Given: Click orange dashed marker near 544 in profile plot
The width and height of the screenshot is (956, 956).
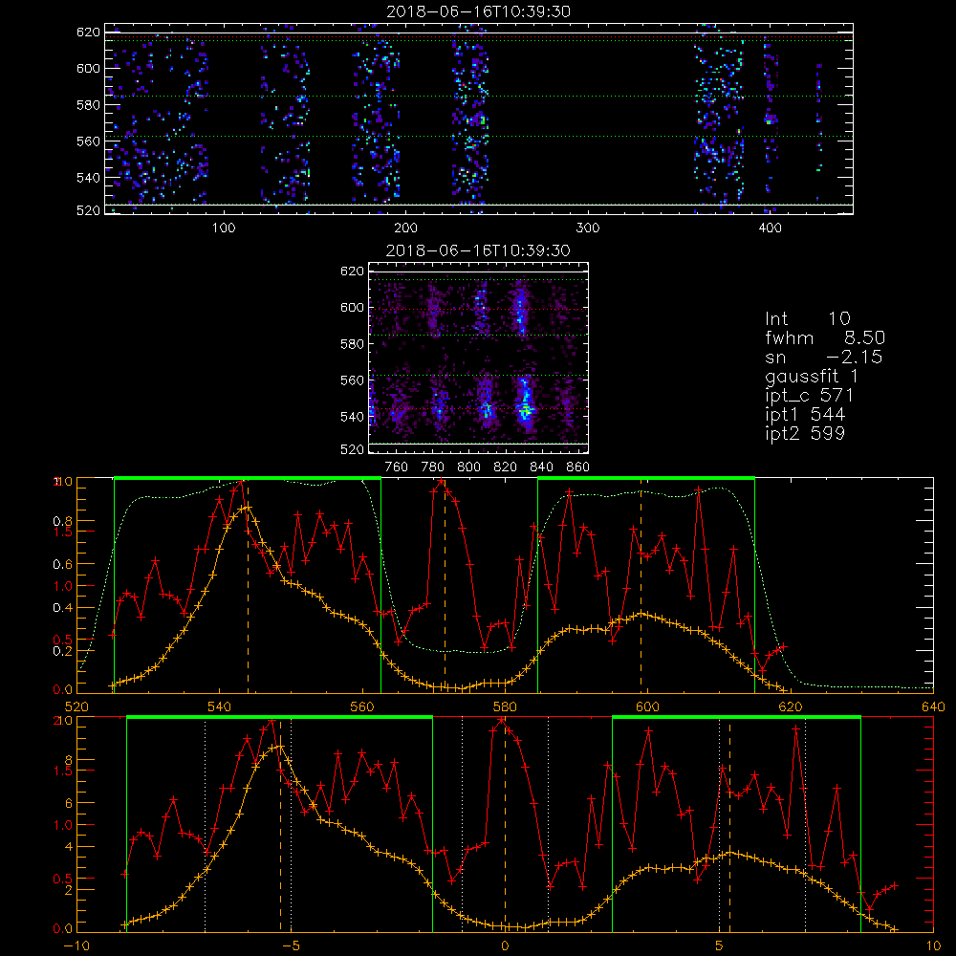Looking at the screenshot, I should point(248,585).
